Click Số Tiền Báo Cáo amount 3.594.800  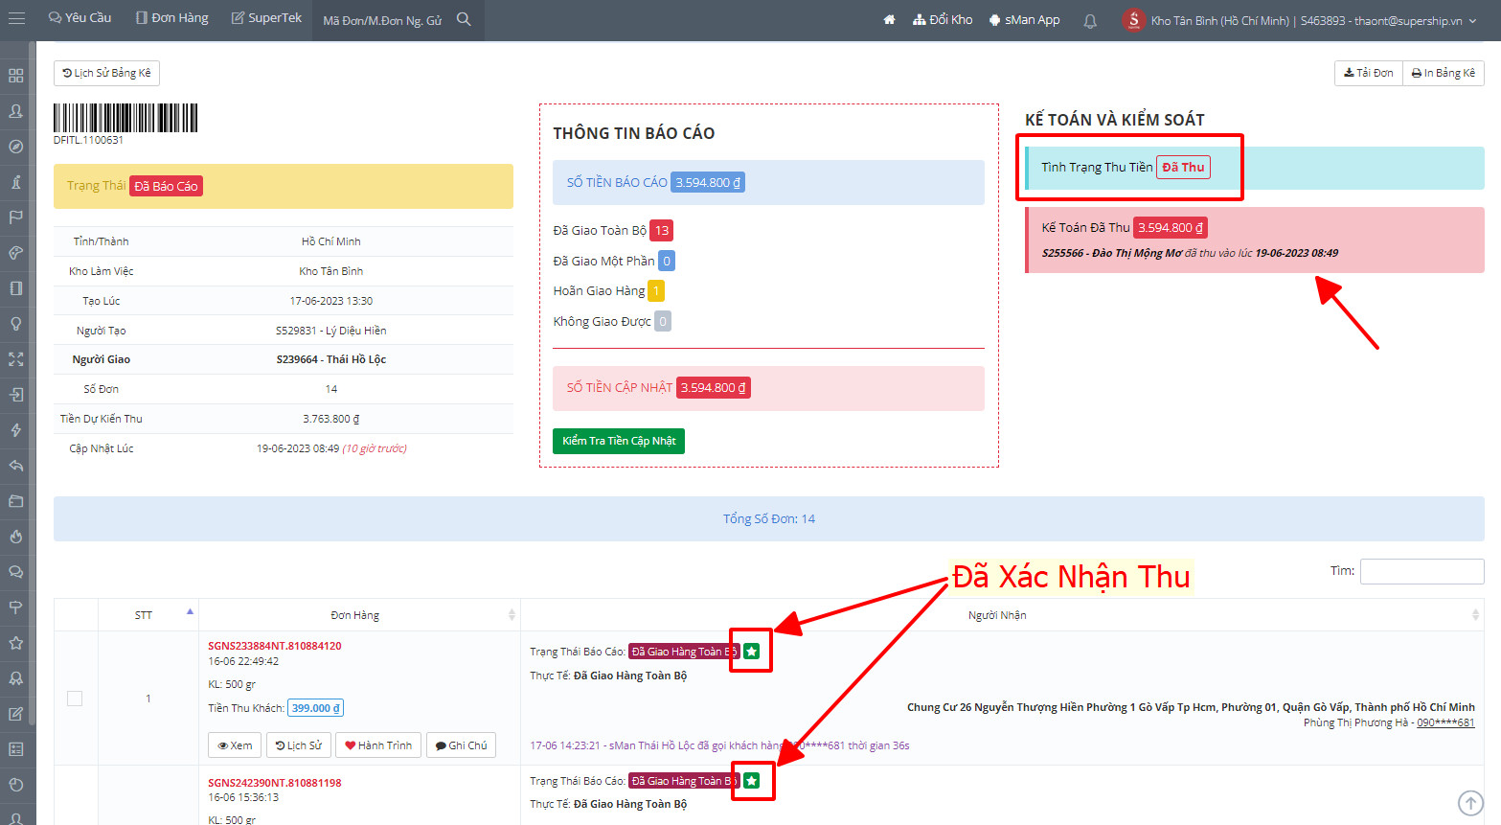(708, 182)
